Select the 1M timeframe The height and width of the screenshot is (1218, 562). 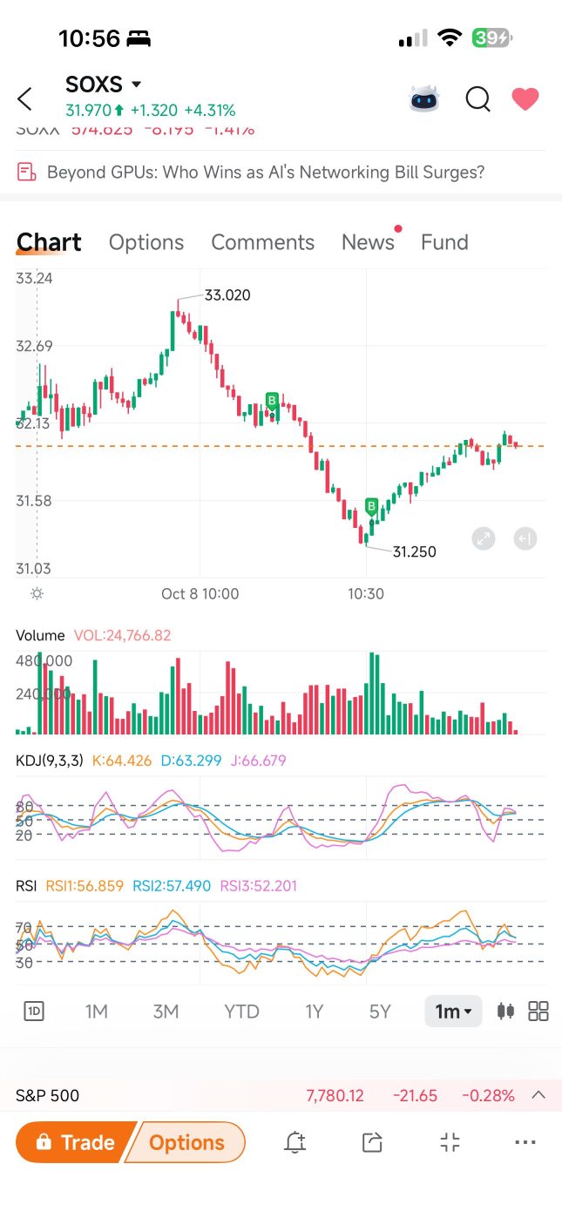pos(96,1012)
